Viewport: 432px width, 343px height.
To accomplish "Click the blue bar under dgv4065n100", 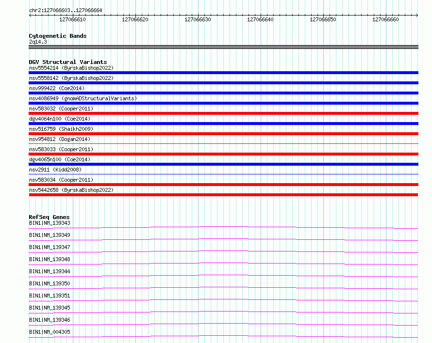I will [x=223, y=164].
